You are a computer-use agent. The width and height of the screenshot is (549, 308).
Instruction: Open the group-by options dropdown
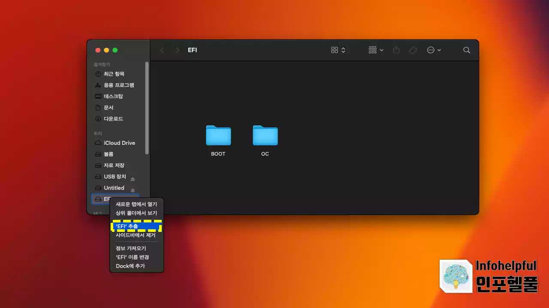[x=376, y=50]
